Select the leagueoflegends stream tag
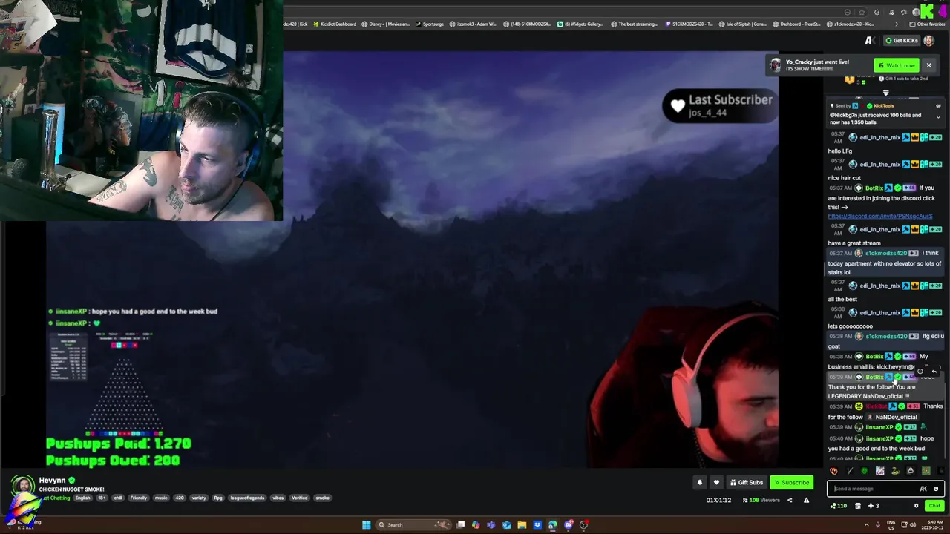 [x=247, y=498]
